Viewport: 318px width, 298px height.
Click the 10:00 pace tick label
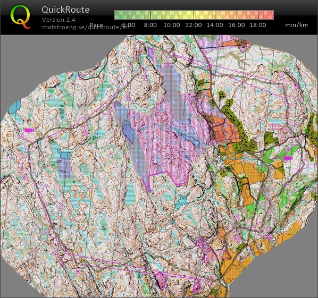point(172,25)
